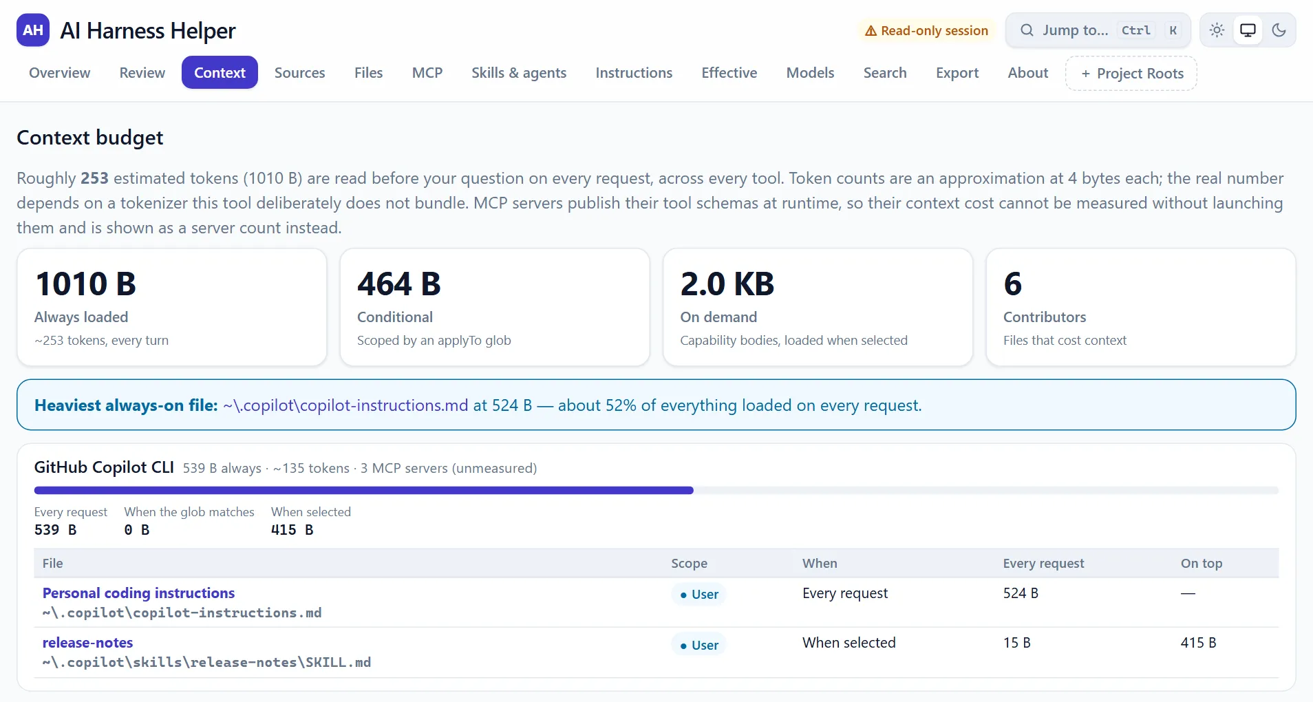Click the Project Roots button
Image resolution: width=1313 pixels, height=702 pixels.
[1131, 73]
